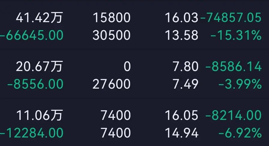Screen dimensions: 269x146
Task: Click the 27600 quantity value
Action: tap(112, 84)
